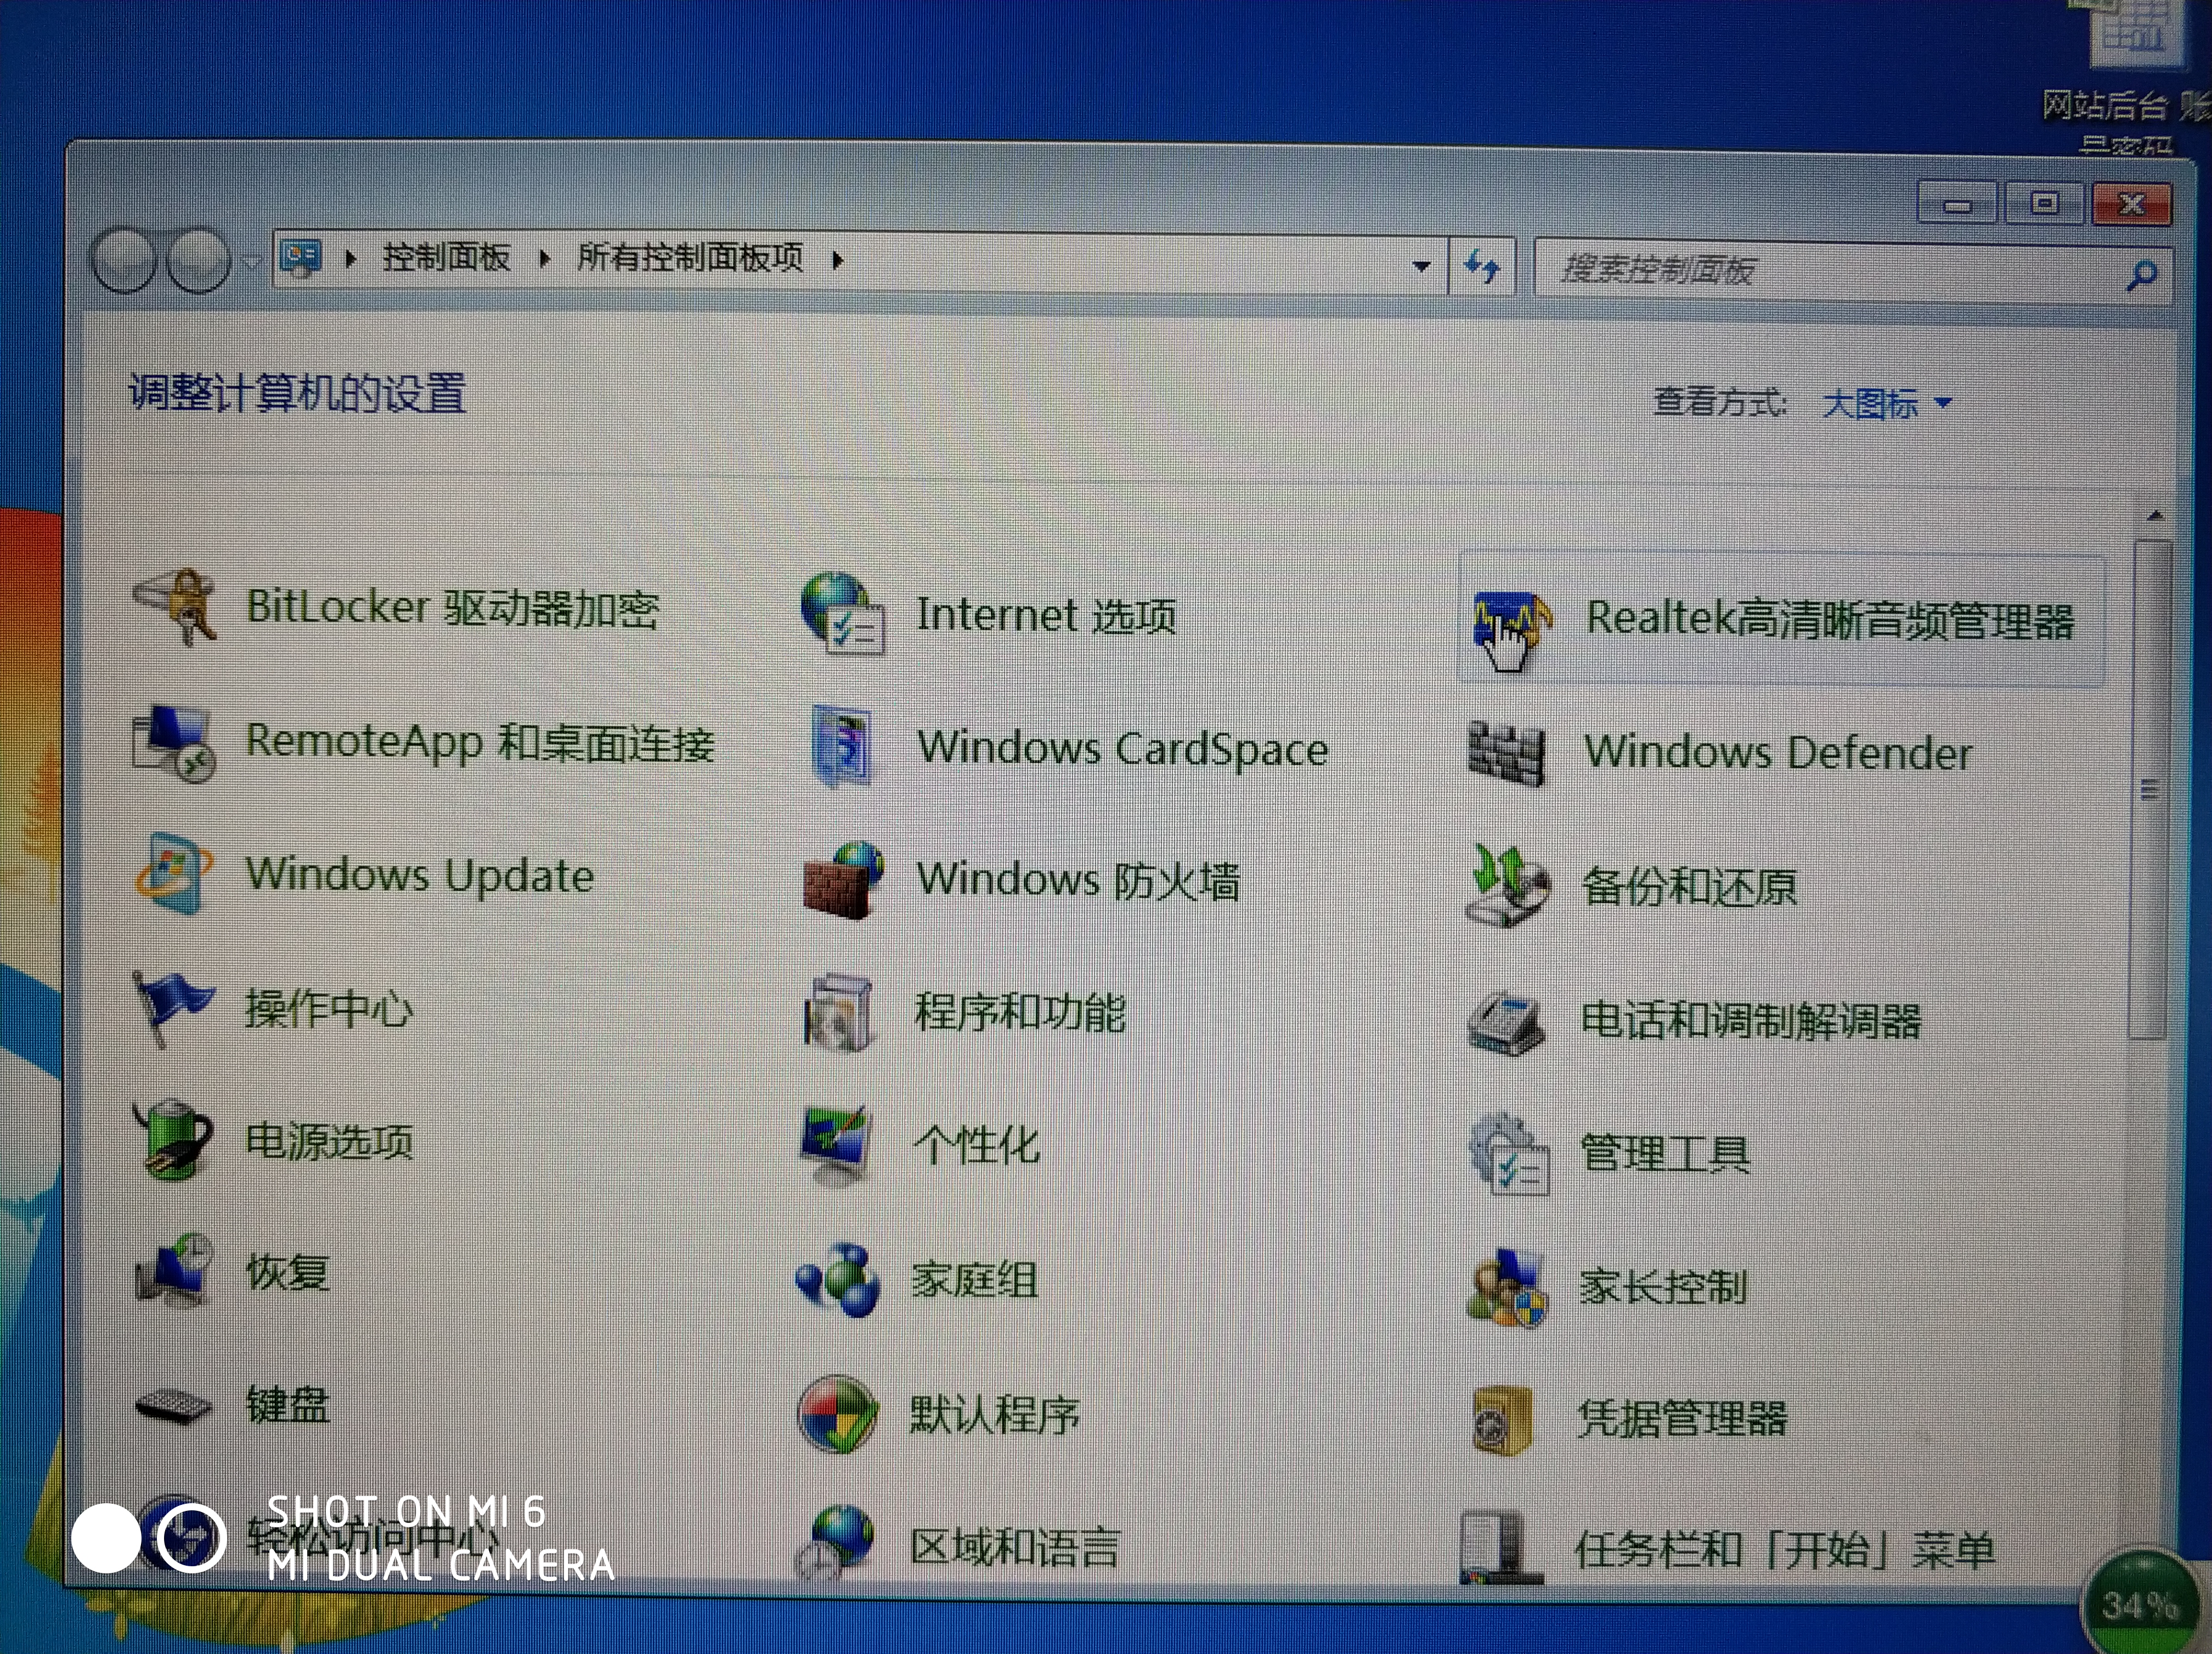Open the 电源选项 link text
The height and width of the screenshot is (1654, 2212).
click(x=330, y=1141)
